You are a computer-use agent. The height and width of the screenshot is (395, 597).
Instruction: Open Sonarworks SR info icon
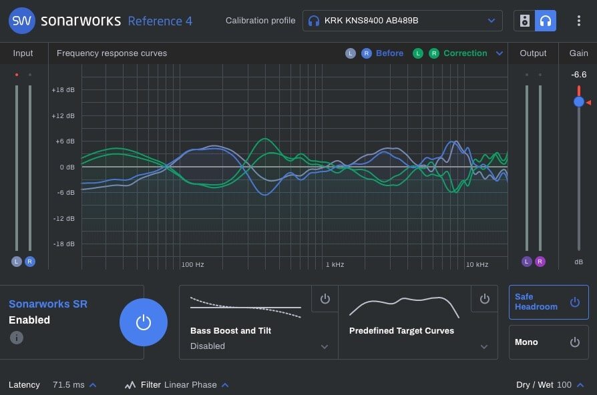17,338
